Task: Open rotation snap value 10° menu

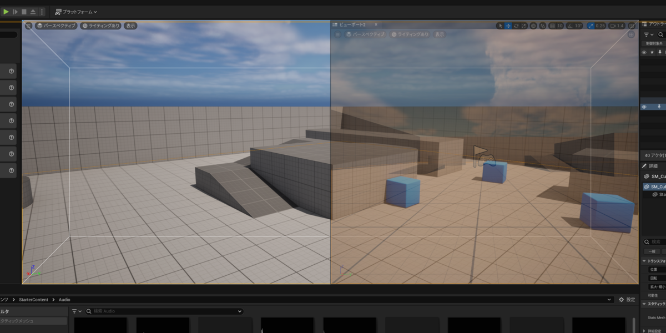Action: click(578, 26)
